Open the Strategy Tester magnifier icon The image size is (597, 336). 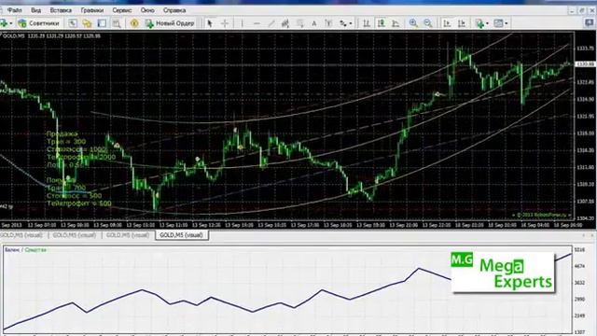coord(117,23)
